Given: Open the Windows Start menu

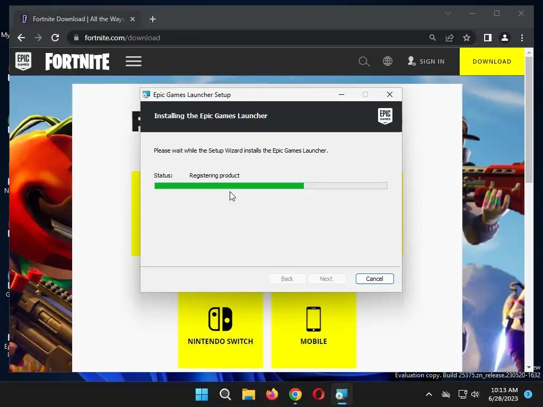Looking at the screenshot, I should coord(202,394).
